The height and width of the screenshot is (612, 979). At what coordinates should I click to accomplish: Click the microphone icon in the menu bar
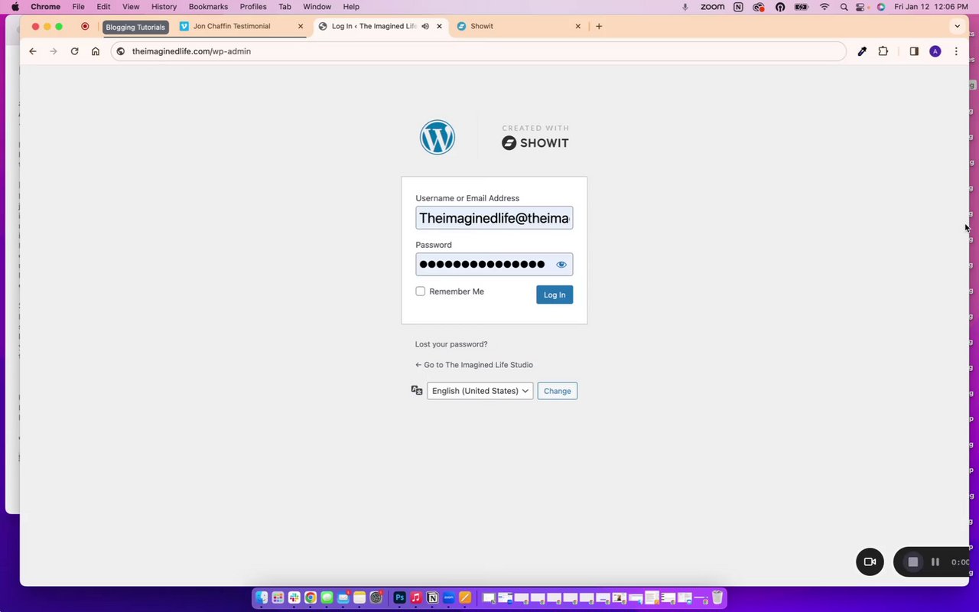[685, 7]
